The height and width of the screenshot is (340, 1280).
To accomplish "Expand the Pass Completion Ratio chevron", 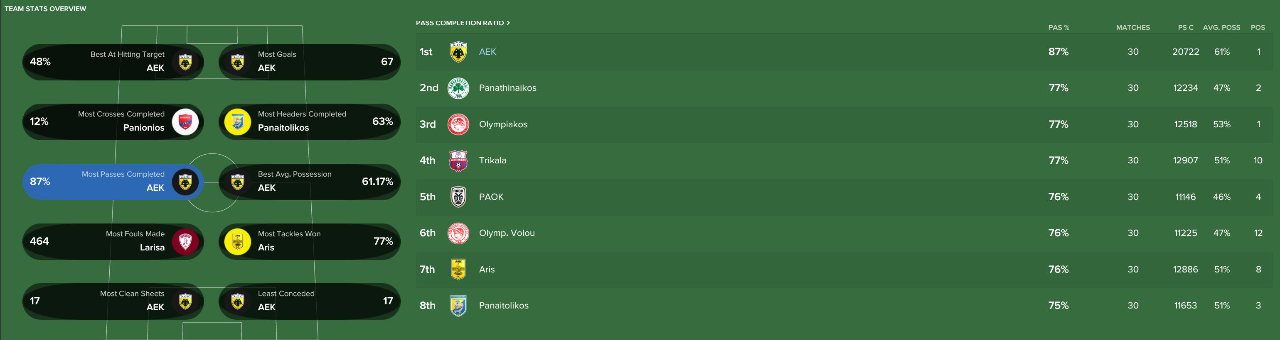I will (508, 23).
